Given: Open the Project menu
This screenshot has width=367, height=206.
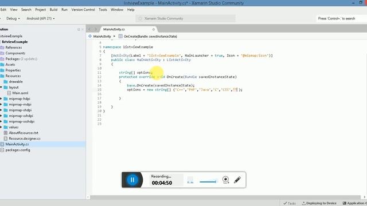Looking at the screenshot, I should [40, 10].
